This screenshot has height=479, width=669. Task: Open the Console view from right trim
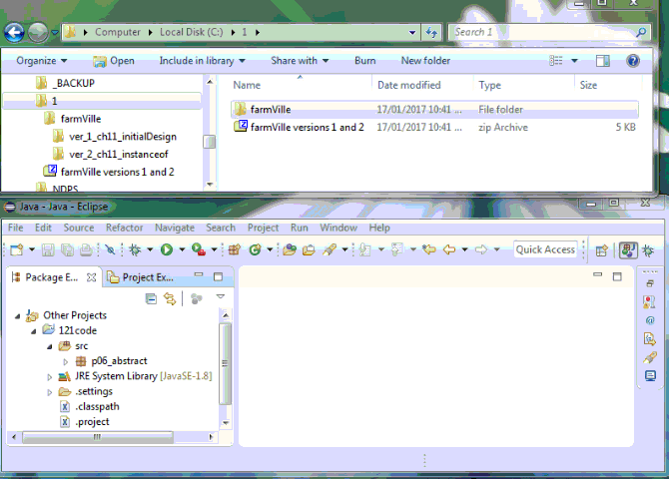(x=650, y=376)
